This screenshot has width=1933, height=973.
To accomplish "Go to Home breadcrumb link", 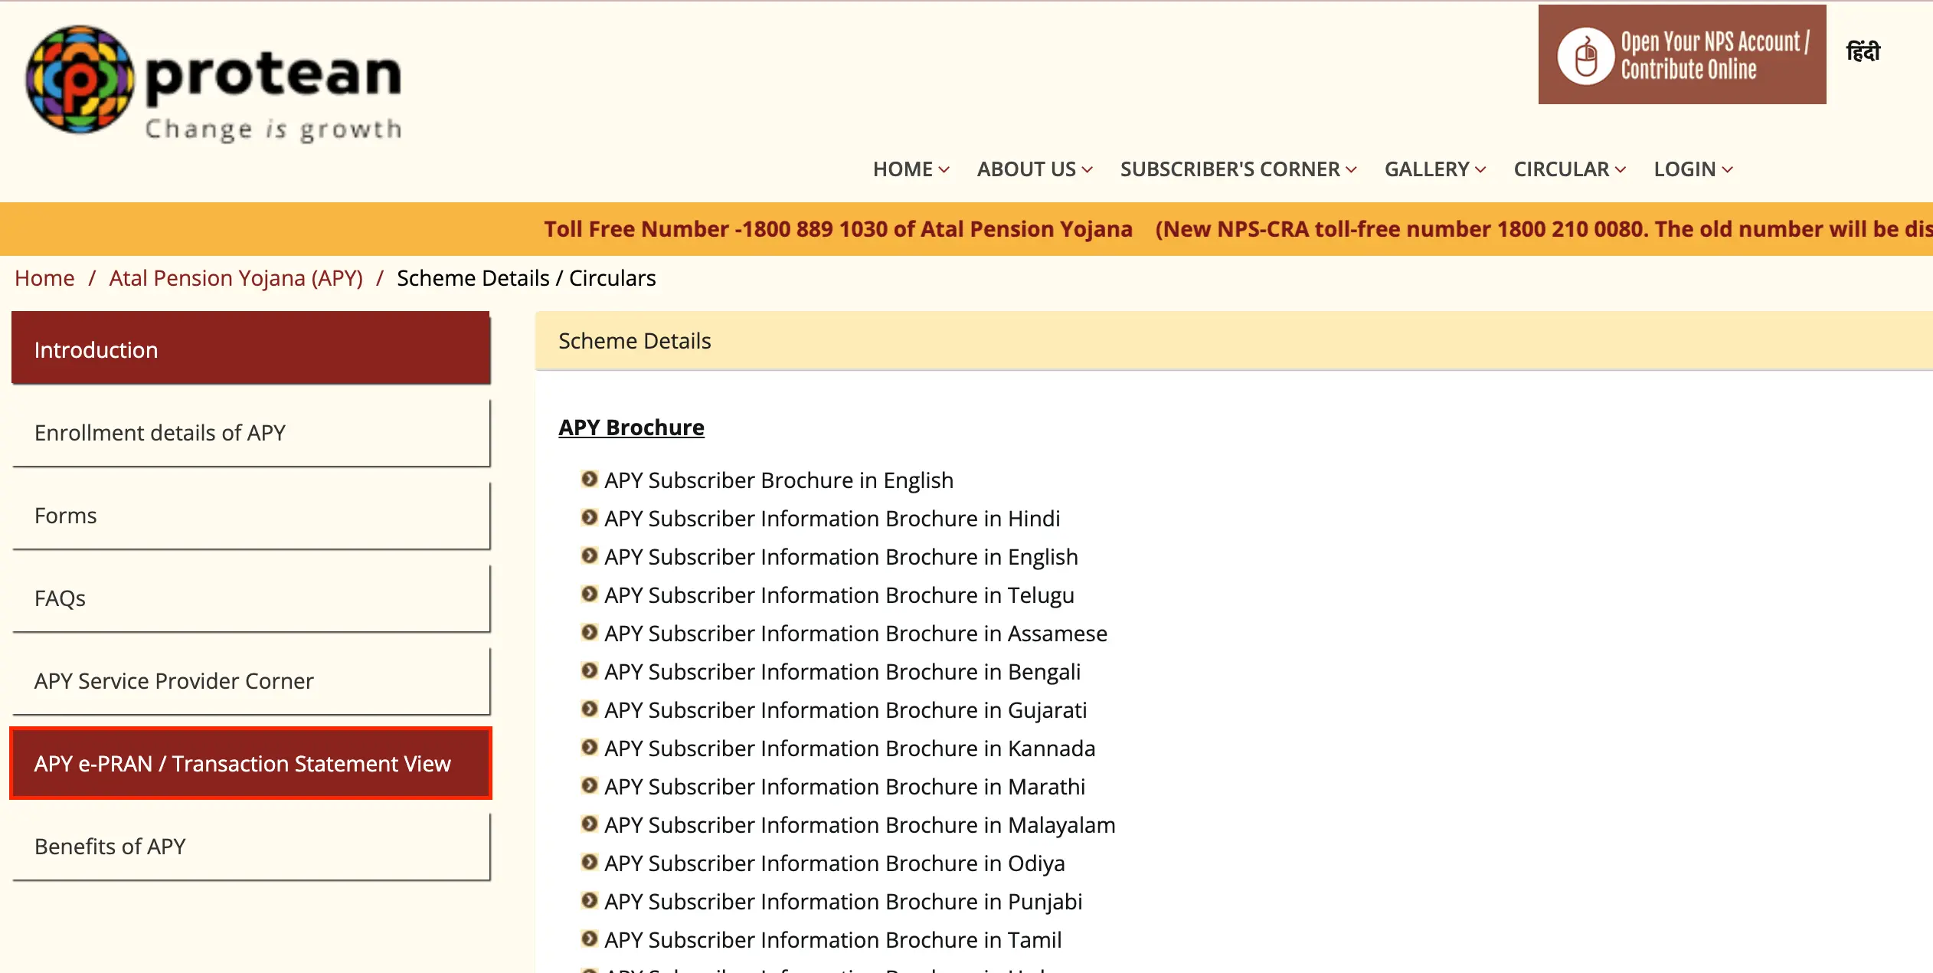I will (44, 278).
